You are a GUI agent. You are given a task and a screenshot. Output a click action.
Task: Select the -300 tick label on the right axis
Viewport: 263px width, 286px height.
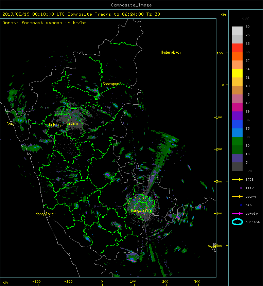[x=218, y=181]
